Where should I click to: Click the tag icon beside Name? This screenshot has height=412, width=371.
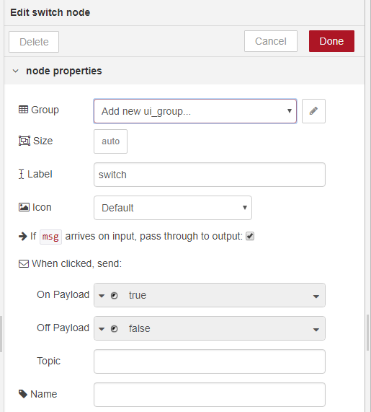click(x=23, y=394)
